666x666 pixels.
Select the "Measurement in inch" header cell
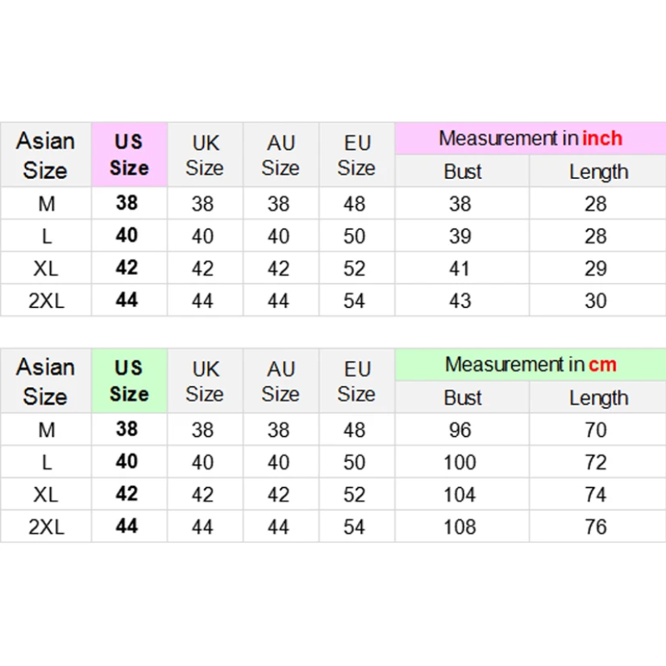530,139
